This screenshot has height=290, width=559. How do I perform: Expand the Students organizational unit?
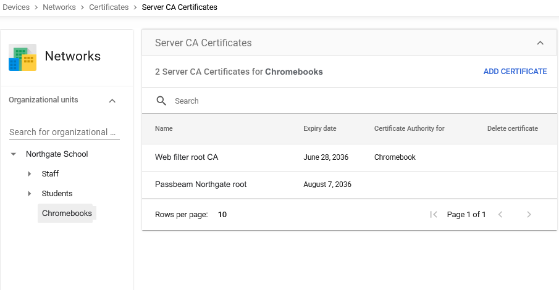[30, 194]
